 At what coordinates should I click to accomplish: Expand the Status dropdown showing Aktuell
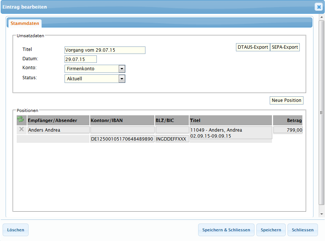click(x=122, y=79)
